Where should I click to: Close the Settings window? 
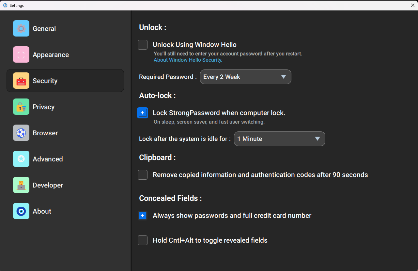(413, 5)
